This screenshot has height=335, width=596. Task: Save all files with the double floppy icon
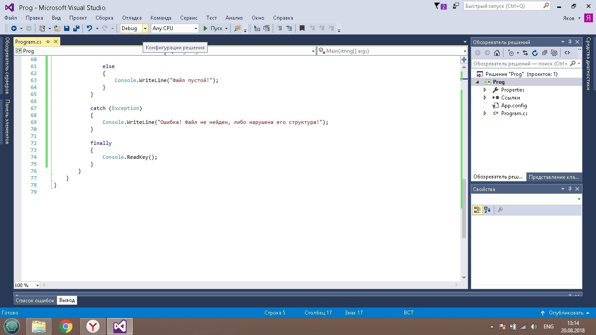point(76,28)
